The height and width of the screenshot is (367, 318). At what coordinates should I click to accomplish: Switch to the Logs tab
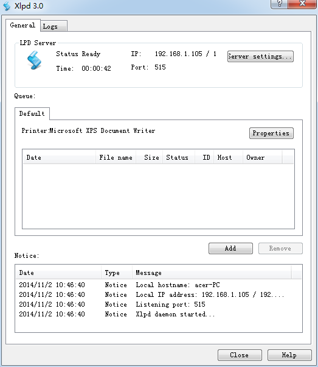pos(54,26)
